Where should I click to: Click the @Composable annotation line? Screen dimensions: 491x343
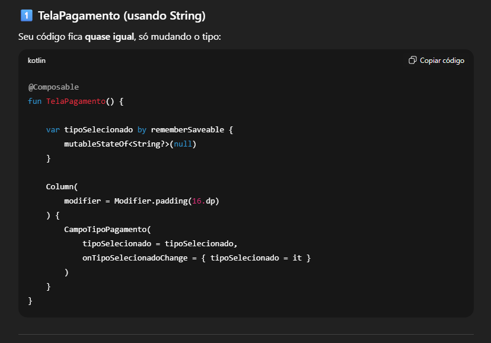click(x=53, y=87)
